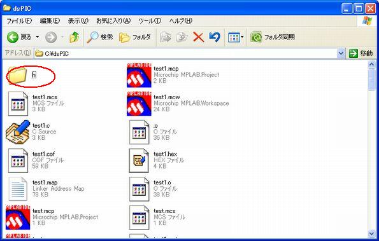Screen dimensions: 379x241
Task: Minimize the dsPIC window
Action: tap(347, 9)
